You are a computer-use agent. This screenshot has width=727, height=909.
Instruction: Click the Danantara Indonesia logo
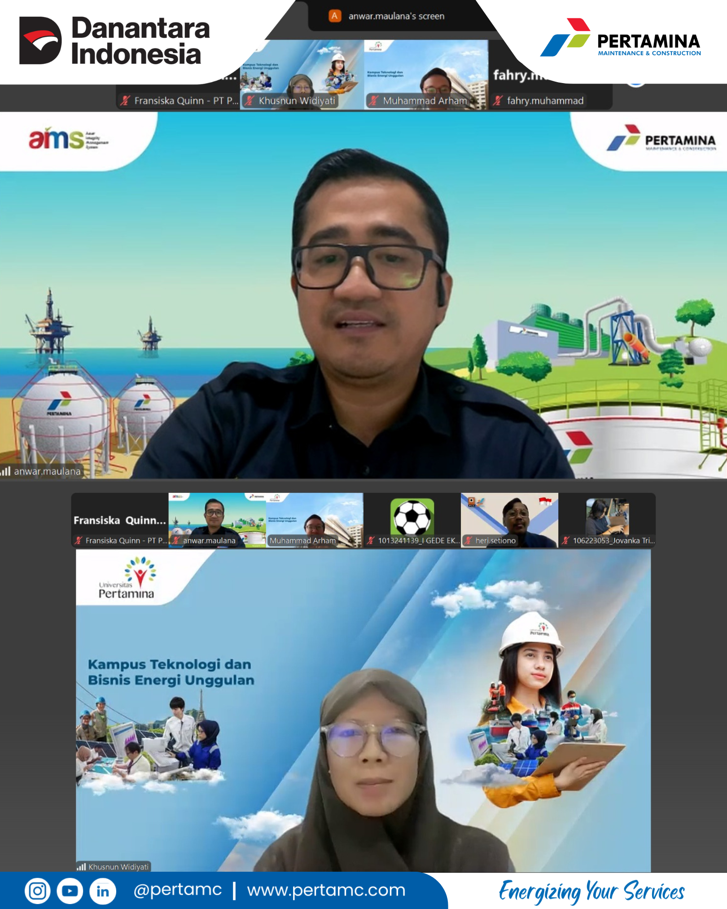tap(114, 41)
